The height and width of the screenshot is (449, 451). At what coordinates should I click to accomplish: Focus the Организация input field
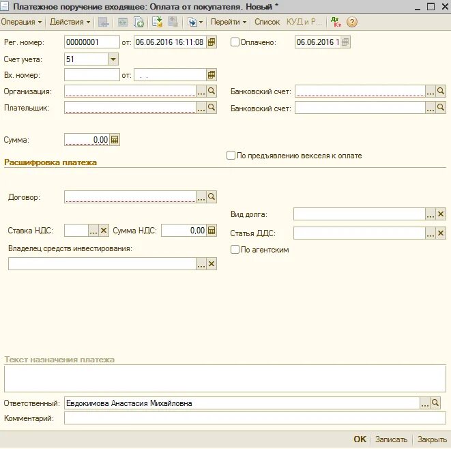130,91
